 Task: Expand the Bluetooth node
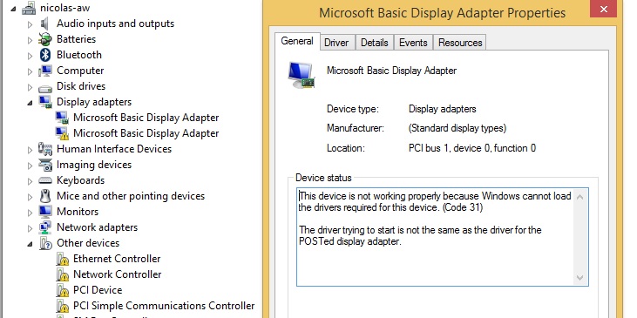pos(30,56)
